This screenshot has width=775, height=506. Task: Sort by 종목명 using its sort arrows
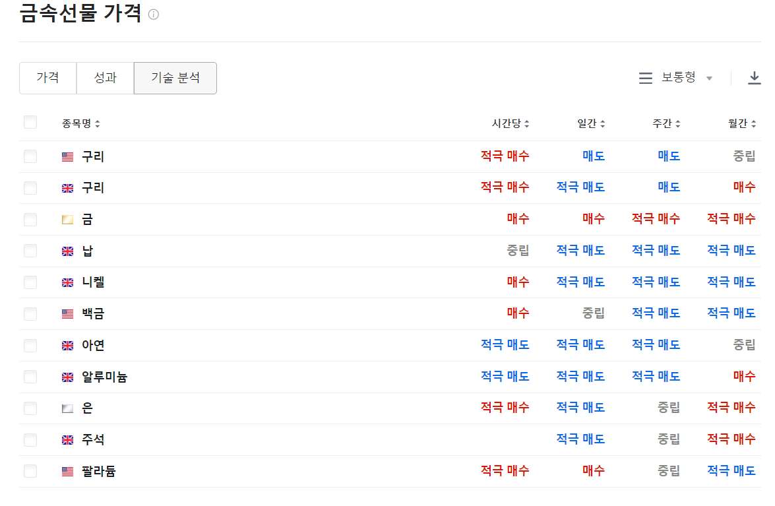98,124
